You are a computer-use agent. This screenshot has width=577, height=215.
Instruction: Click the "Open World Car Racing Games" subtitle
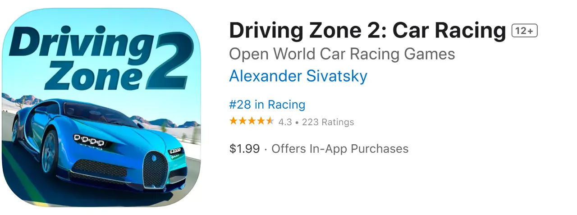pyautogui.click(x=342, y=54)
